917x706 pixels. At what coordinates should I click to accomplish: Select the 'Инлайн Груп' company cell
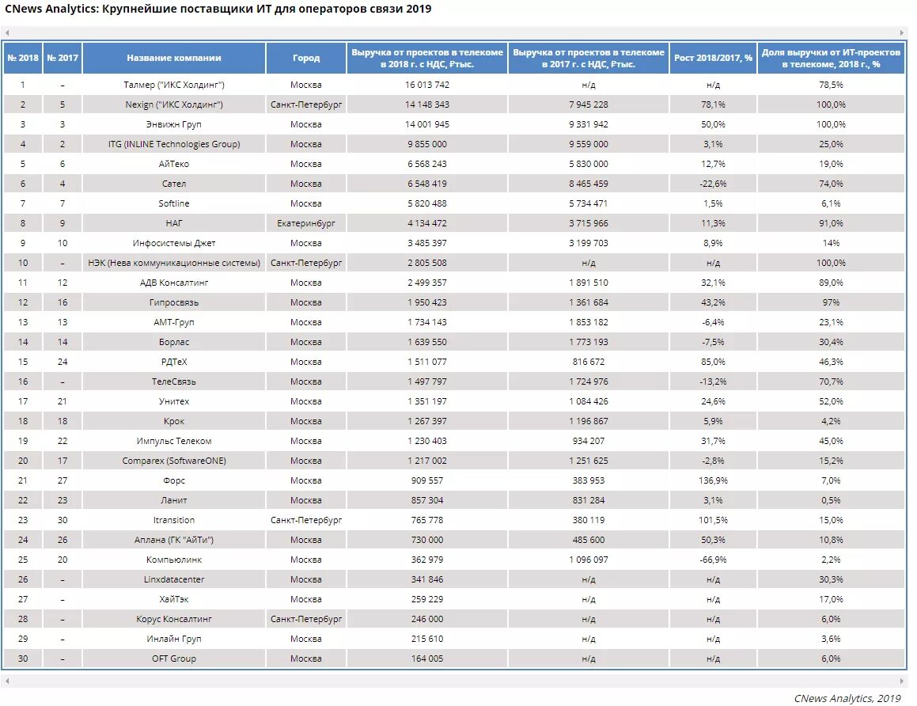pyautogui.click(x=174, y=639)
